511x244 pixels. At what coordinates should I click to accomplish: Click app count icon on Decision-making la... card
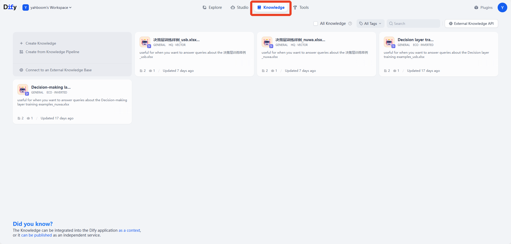28,118
